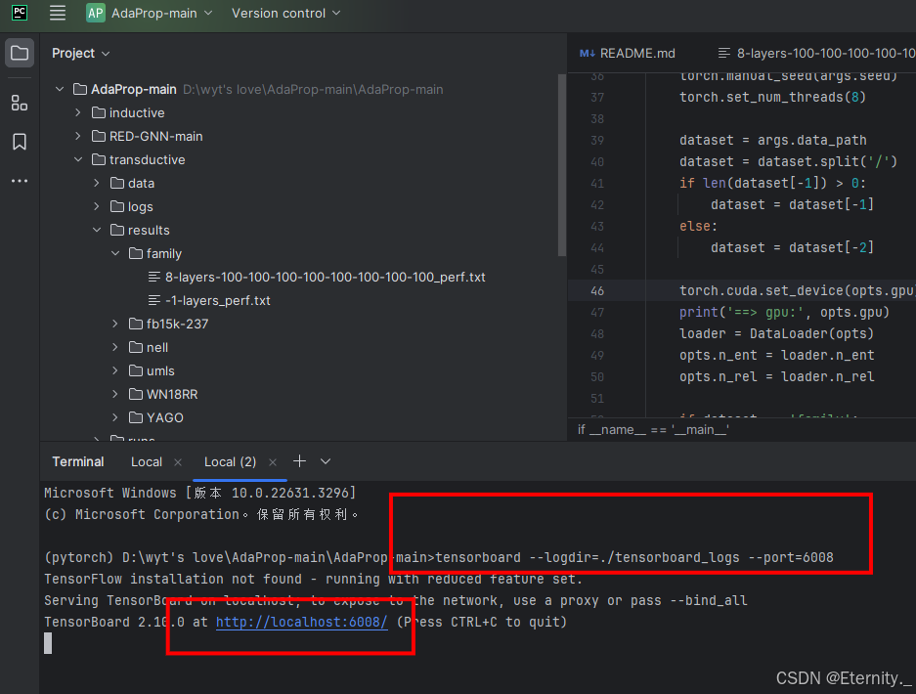916x694 pixels.
Task: Close the Local (2) terminal tab
Action: (x=272, y=462)
